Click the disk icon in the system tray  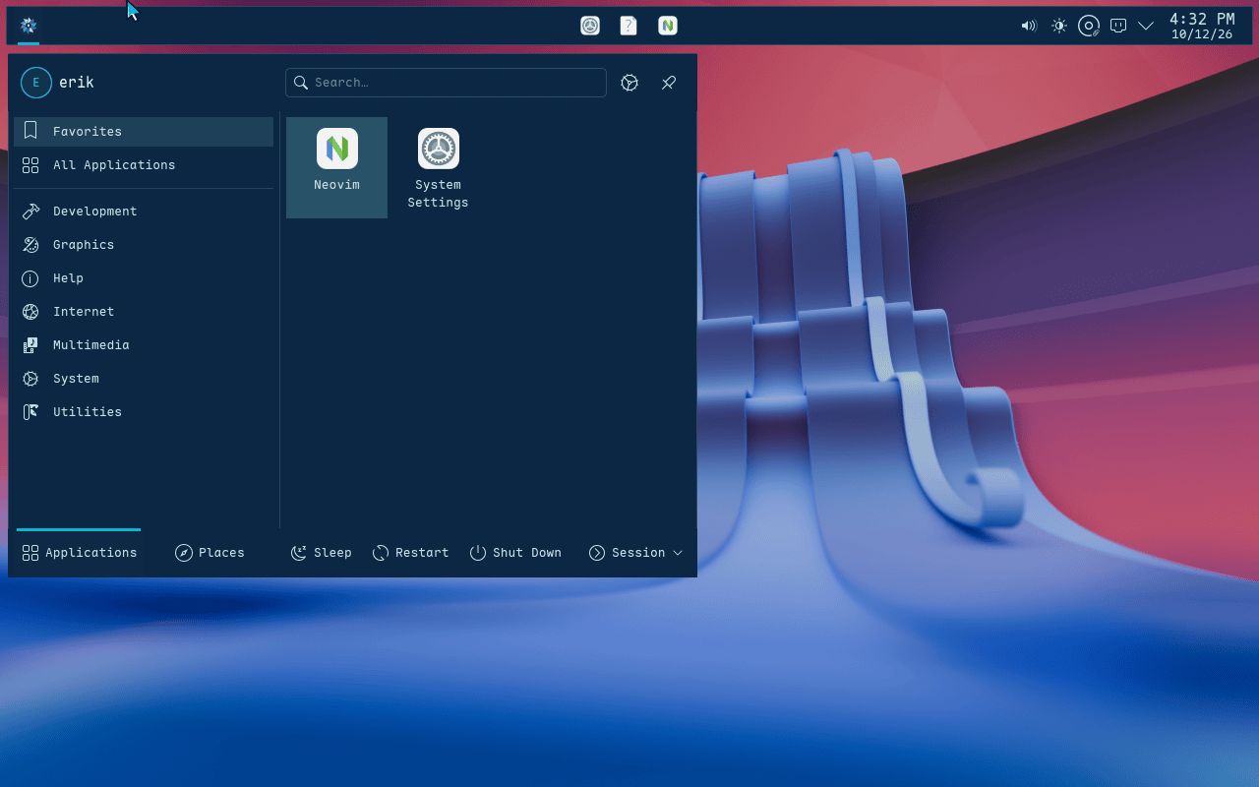1089,26
